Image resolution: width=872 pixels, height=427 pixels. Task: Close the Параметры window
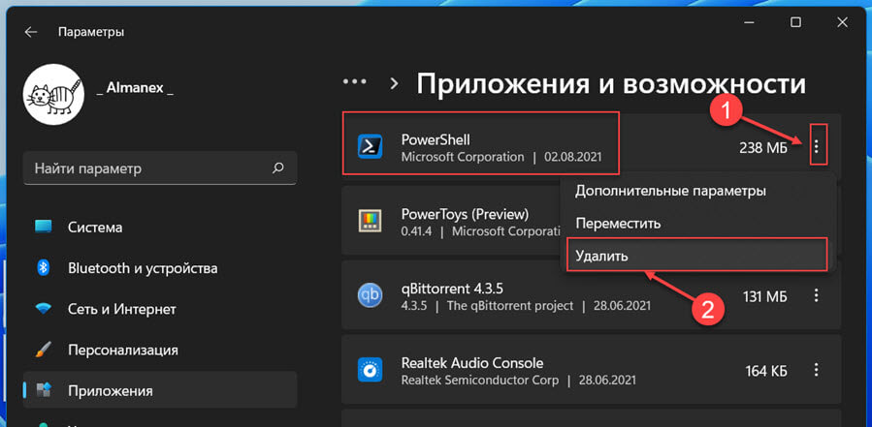click(842, 23)
